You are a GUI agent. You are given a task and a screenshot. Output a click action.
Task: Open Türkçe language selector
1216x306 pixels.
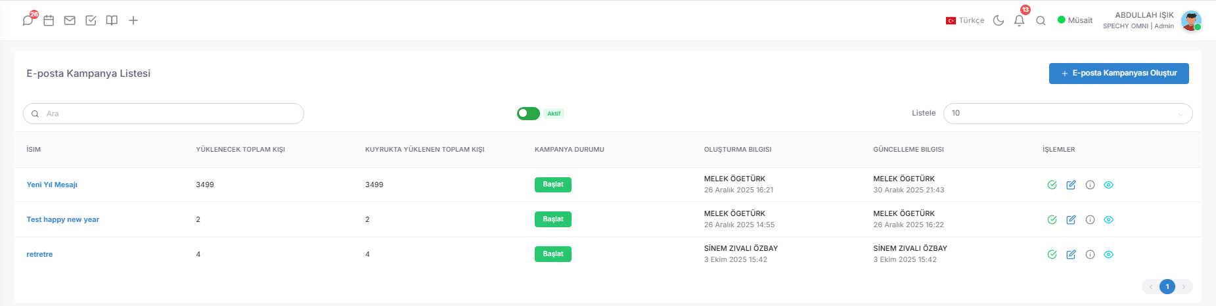[x=965, y=20]
